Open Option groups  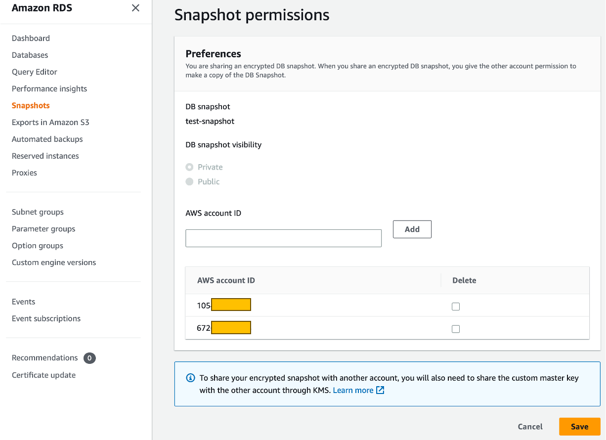[x=38, y=246]
